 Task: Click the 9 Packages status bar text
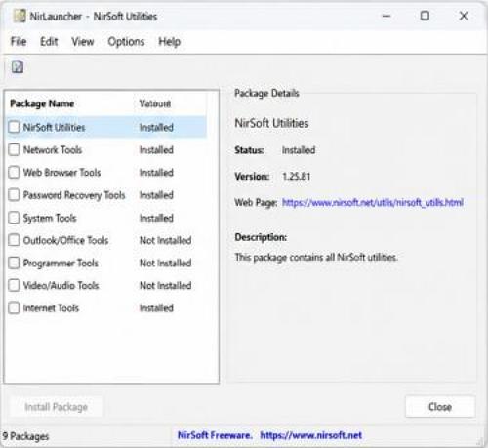25,436
